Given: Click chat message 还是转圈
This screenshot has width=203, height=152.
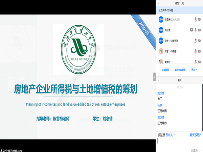Looking at the screenshot, I should (x=162, y=111).
